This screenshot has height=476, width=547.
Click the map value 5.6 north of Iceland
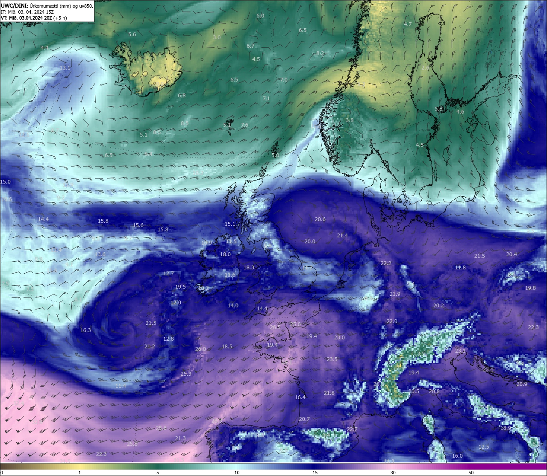coord(132,34)
